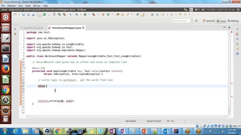Click the Back navigation arrow icon
The height and width of the screenshot is (135, 241).
(x=185, y=15)
